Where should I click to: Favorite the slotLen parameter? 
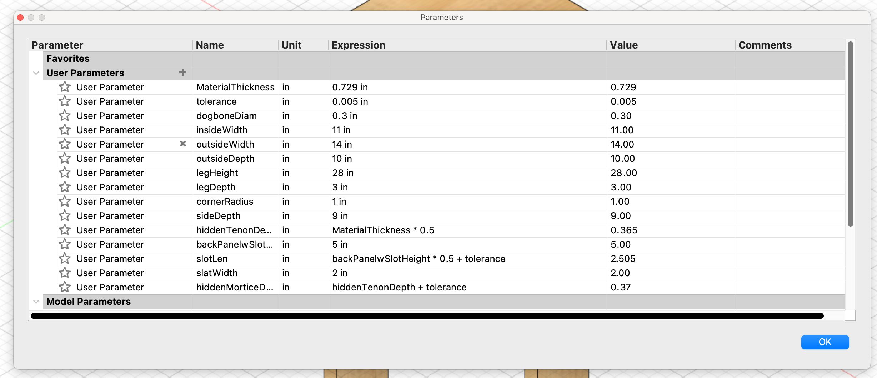[65, 258]
